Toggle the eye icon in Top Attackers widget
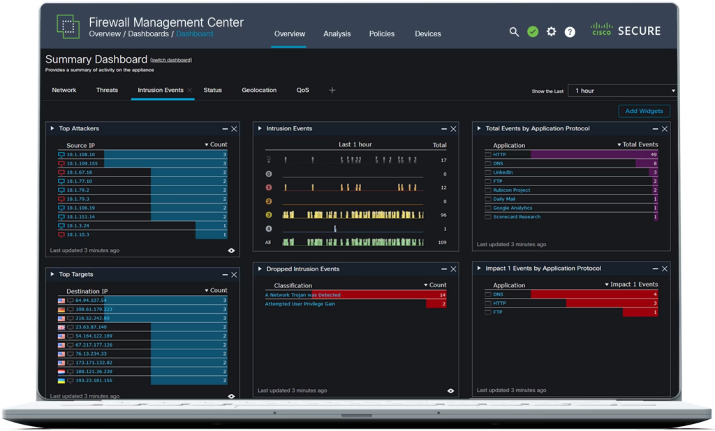 (x=231, y=250)
